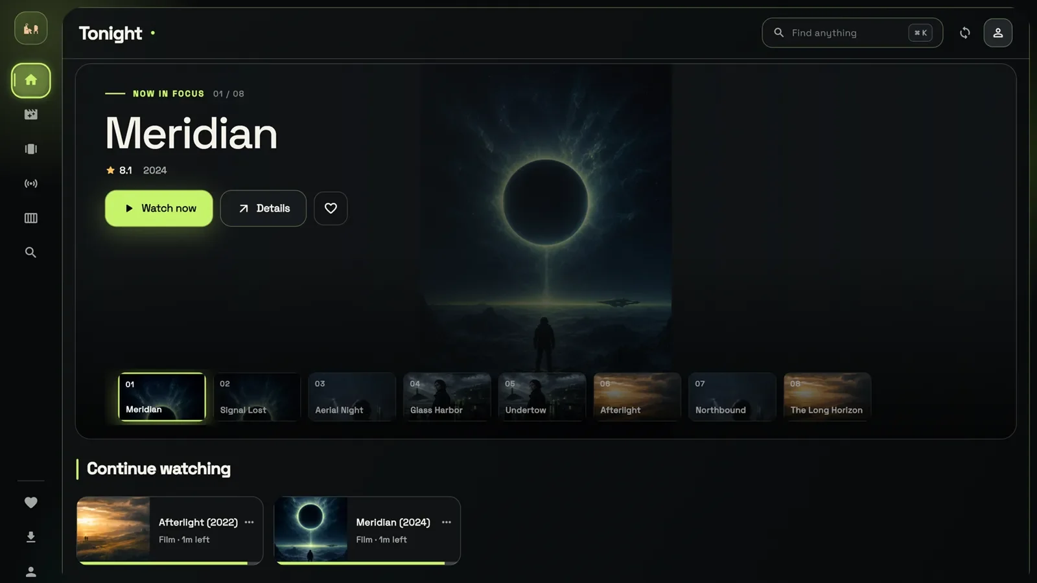This screenshot has width=1037, height=583.
Task: Open search from the sidebar magnifier
Action: pos(30,252)
